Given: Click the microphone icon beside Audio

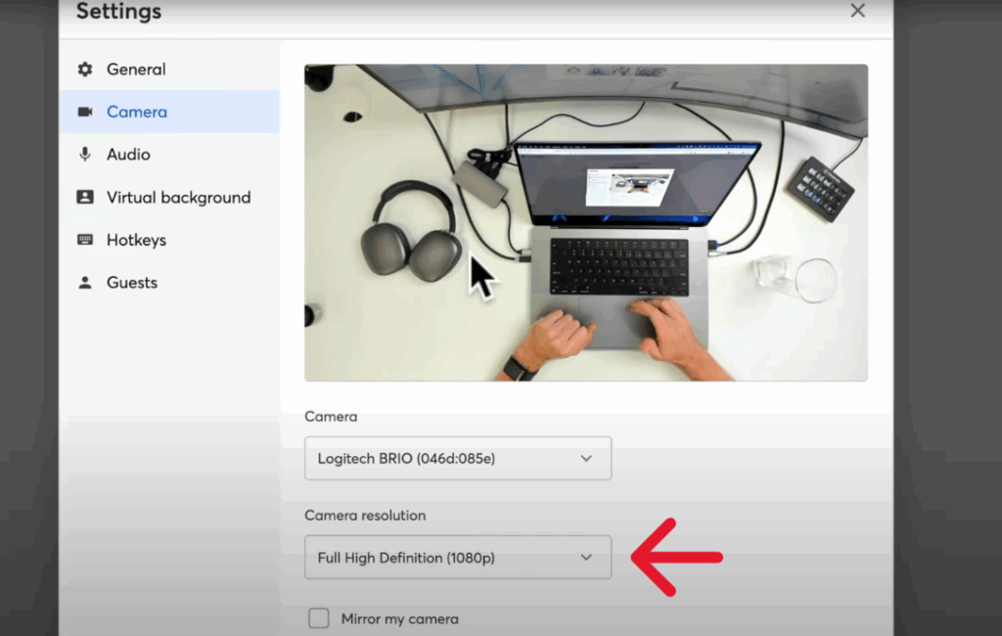Looking at the screenshot, I should [85, 155].
